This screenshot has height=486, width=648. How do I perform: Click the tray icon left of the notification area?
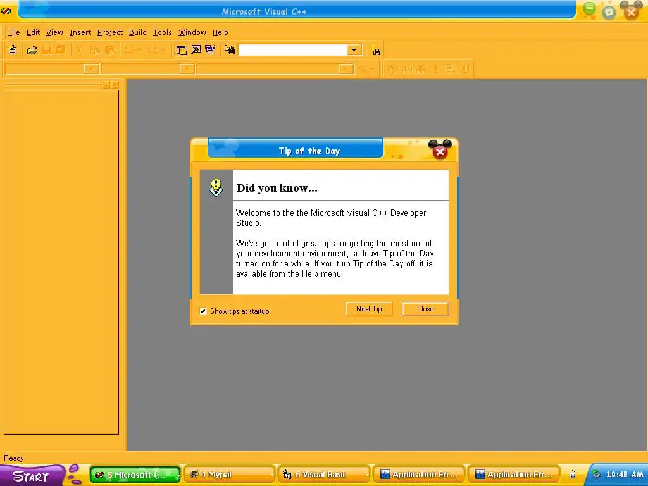572,475
